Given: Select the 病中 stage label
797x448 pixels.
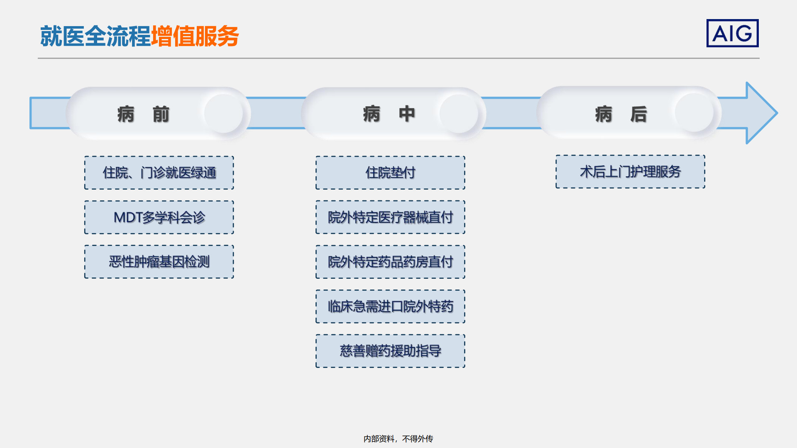Looking at the screenshot, I should click(389, 114).
